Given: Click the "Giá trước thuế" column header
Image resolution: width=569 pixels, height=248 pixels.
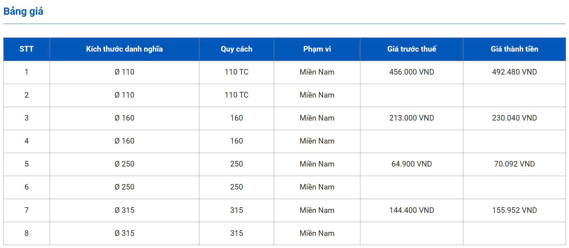Looking at the screenshot, I should click(411, 49).
